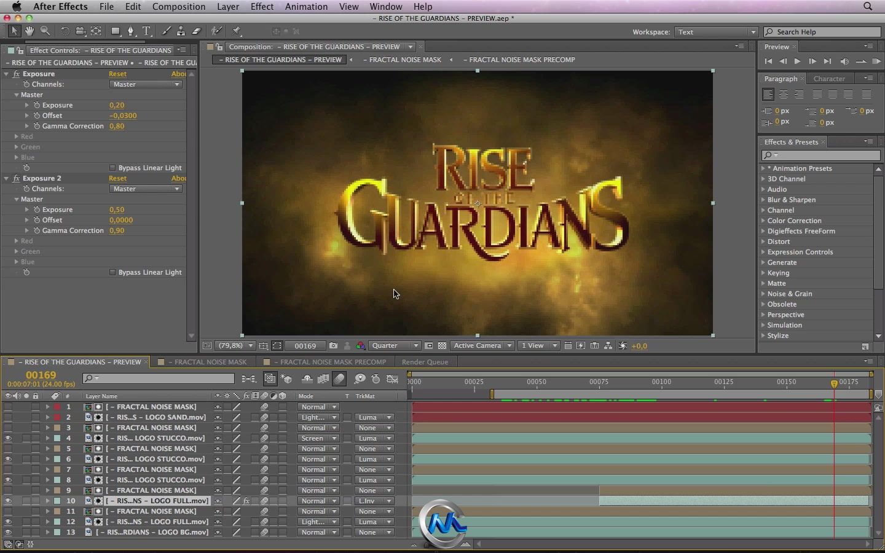885x553 pixels.
Task: Expand layer 1 FRACTAL NOISE MASK properties
Action: pyautogui.click(x=47, y=407)
